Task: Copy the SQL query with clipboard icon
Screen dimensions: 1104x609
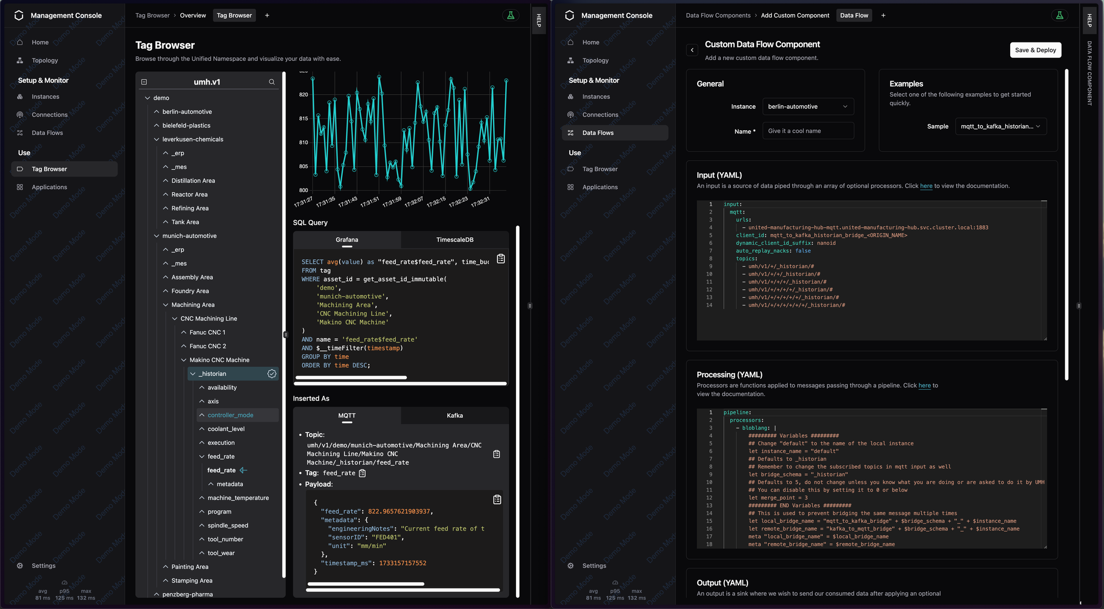Action: tap(501, 259)
